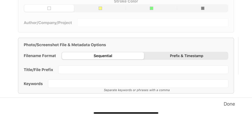This screenshot has height=116, width=252.
Task: Set stroke color to the gray swatch
Action: (203, 8)
